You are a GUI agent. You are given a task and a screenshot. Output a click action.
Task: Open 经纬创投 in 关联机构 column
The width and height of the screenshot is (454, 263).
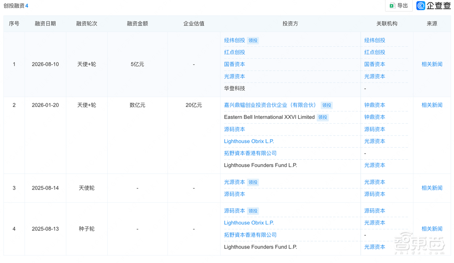coord(375,40)
